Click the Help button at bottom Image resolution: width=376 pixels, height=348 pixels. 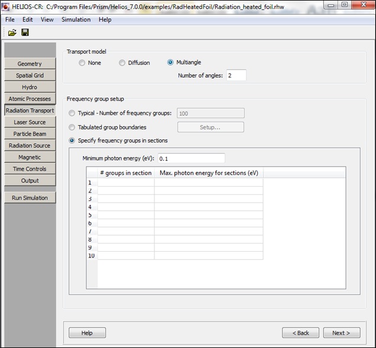[87, 333]
